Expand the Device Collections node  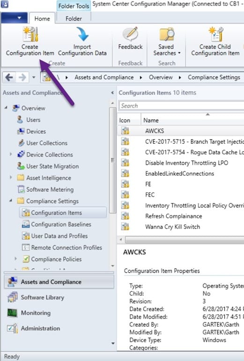click(x=11, y=154)
